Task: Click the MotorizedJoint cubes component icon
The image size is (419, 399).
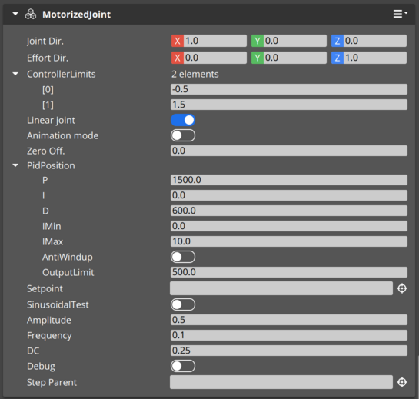Action: point(31,14)
